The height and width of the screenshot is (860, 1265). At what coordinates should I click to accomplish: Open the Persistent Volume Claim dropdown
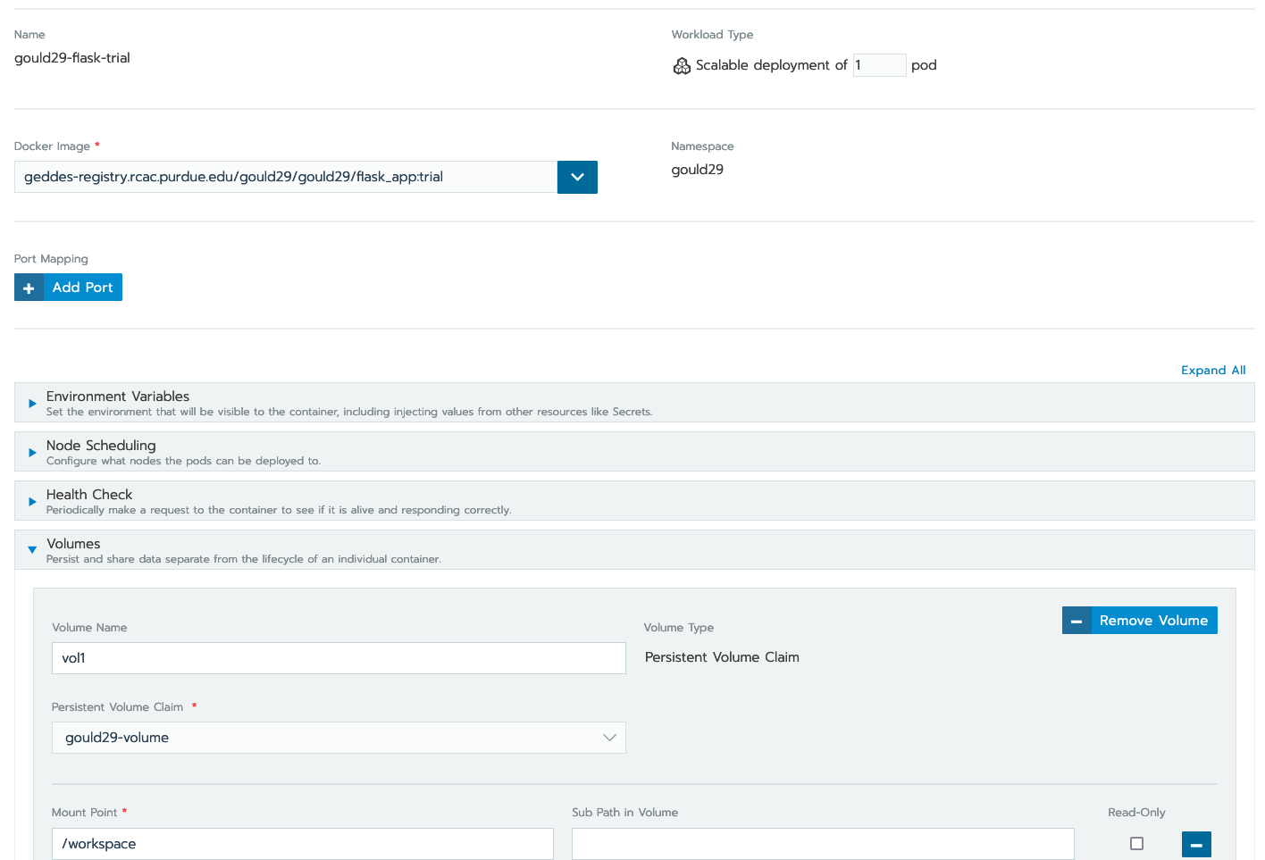pyautogui.click(x=609, y=738)
